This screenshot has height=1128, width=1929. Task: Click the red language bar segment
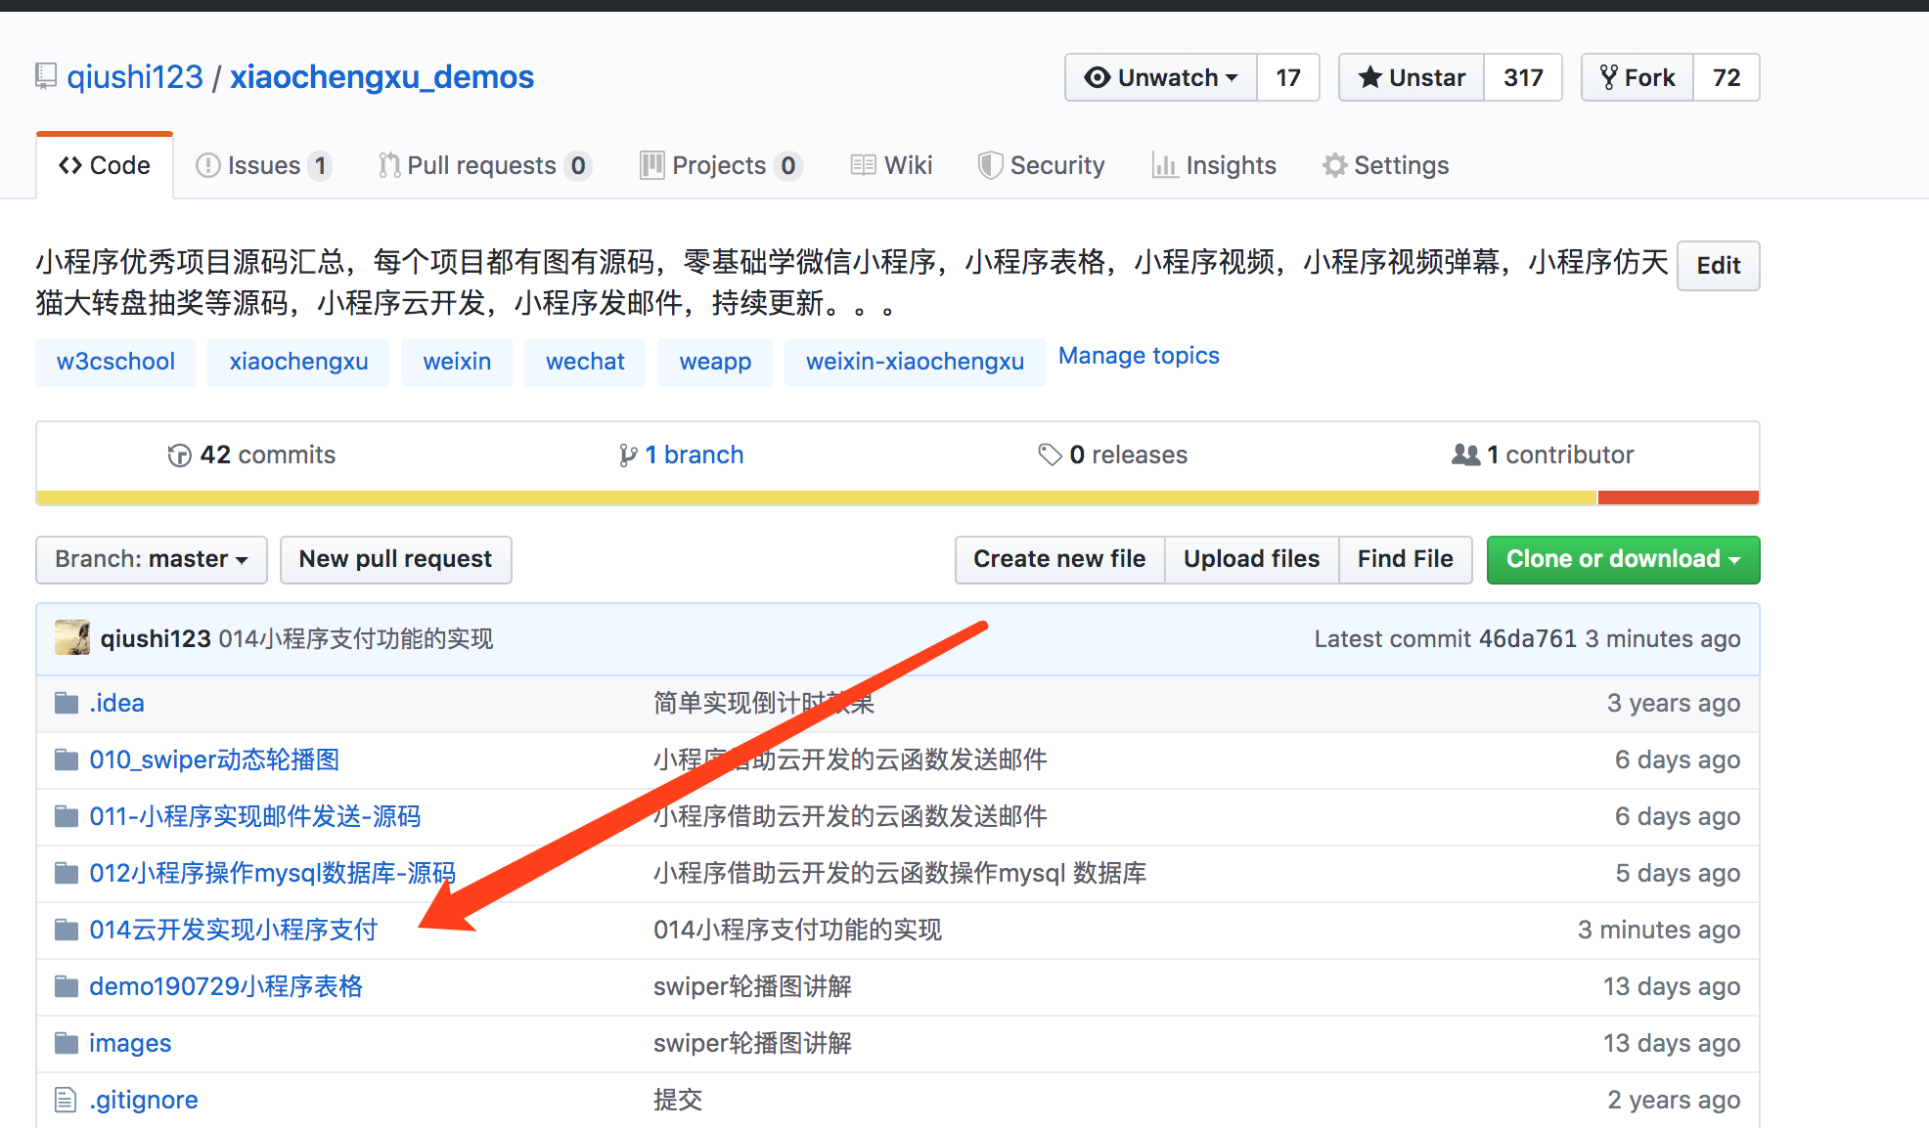pyautogui.click(x=1678, y=498)
